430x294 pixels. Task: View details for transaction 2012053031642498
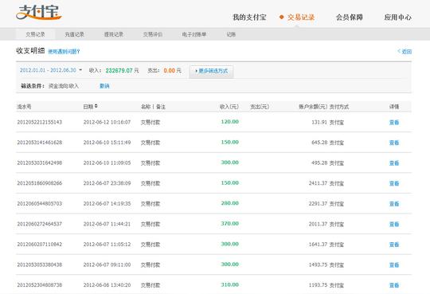[x=394, y=163]
